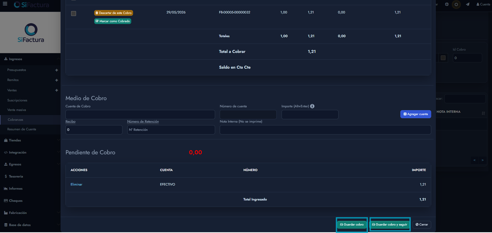This screenshot has width=492, height=233.
Task: Open the Cheques card icon section
Action: tap(6, 201)
